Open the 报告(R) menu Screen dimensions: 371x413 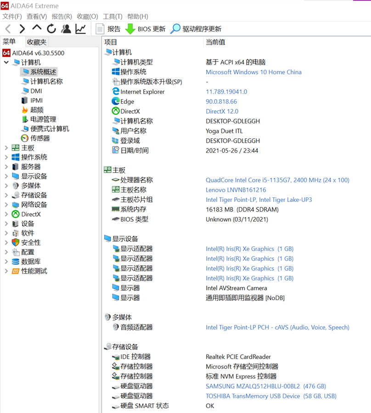62,17
